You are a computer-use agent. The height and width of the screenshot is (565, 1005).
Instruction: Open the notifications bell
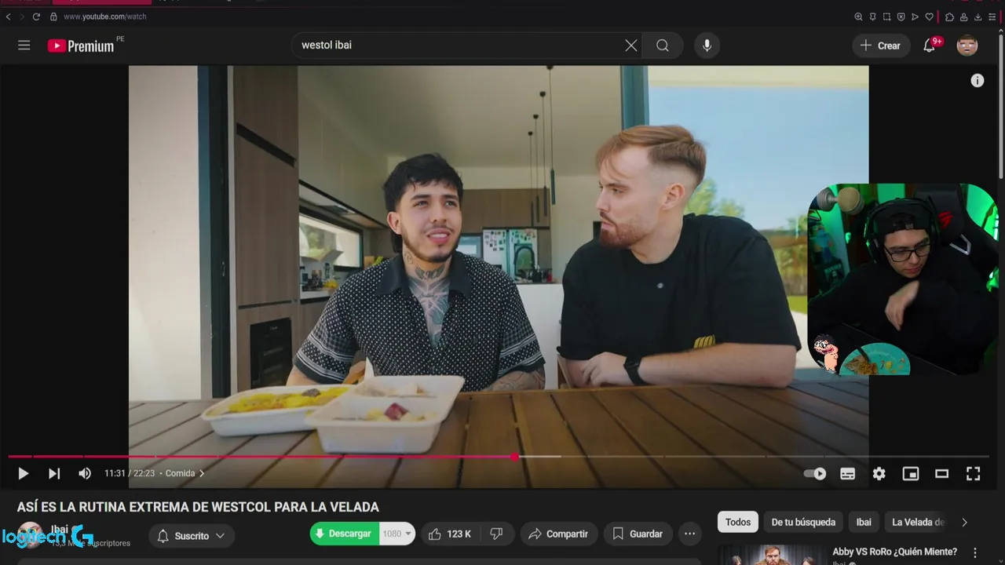[x=930, y=46]
